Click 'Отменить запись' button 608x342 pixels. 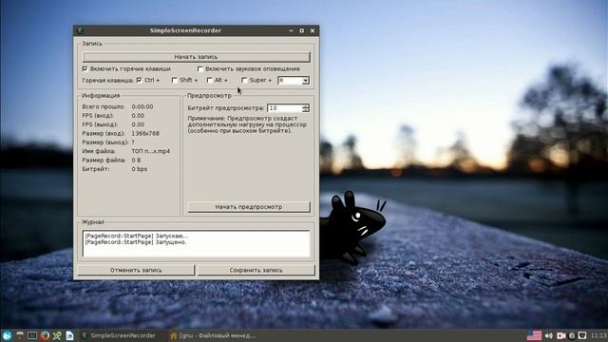pos(136,270)
